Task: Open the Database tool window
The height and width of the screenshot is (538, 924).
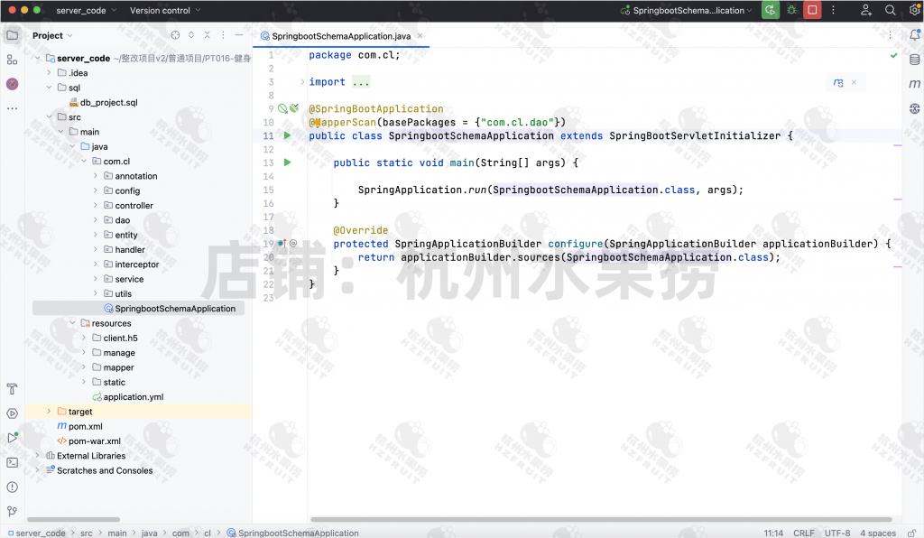Action: (x=914, y=60)
